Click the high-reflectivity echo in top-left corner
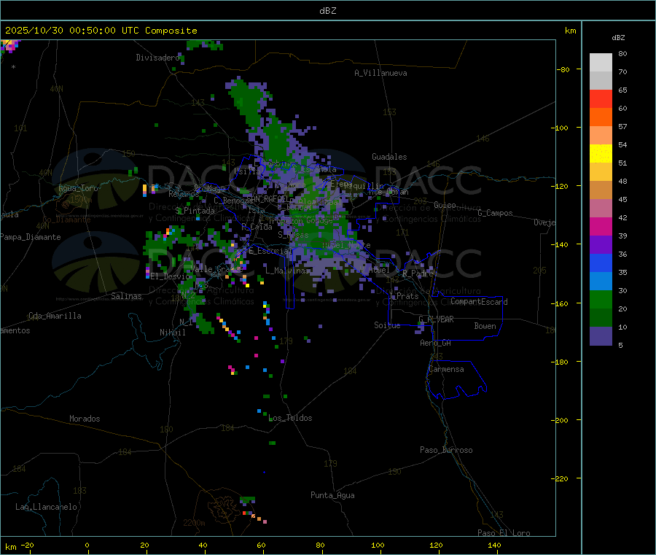Viewport: 656px width, 555px height. 10,46
